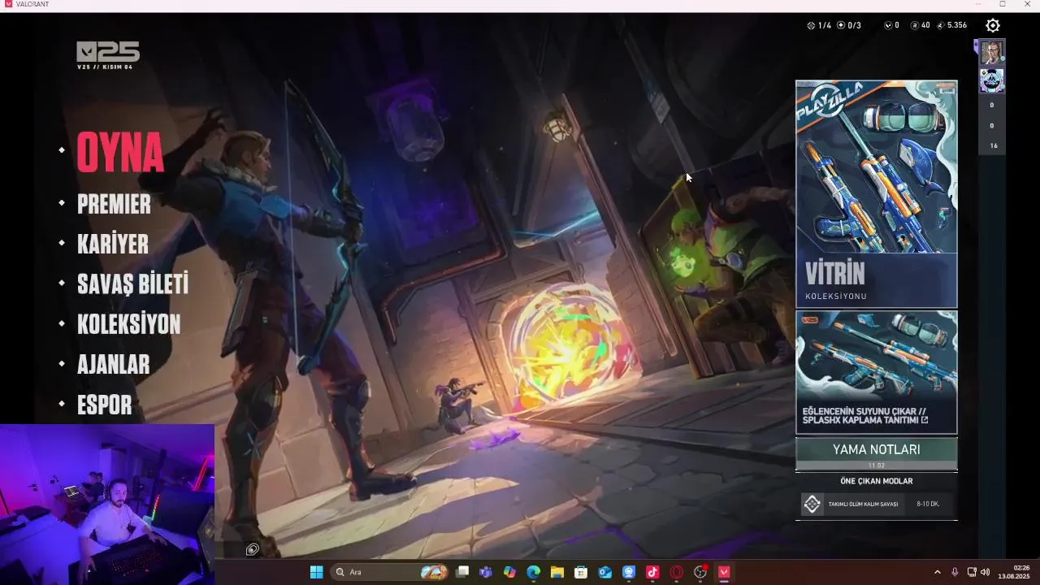This screenshot has height=585, width=1040.
Task: Click the 8-10 DK. duration label
Action: (x=928, y=504)
